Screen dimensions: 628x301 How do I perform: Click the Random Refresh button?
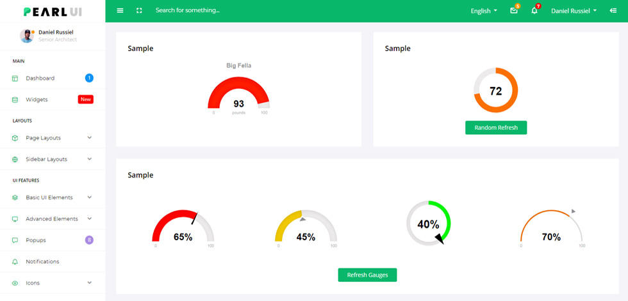tap(496, 128)
